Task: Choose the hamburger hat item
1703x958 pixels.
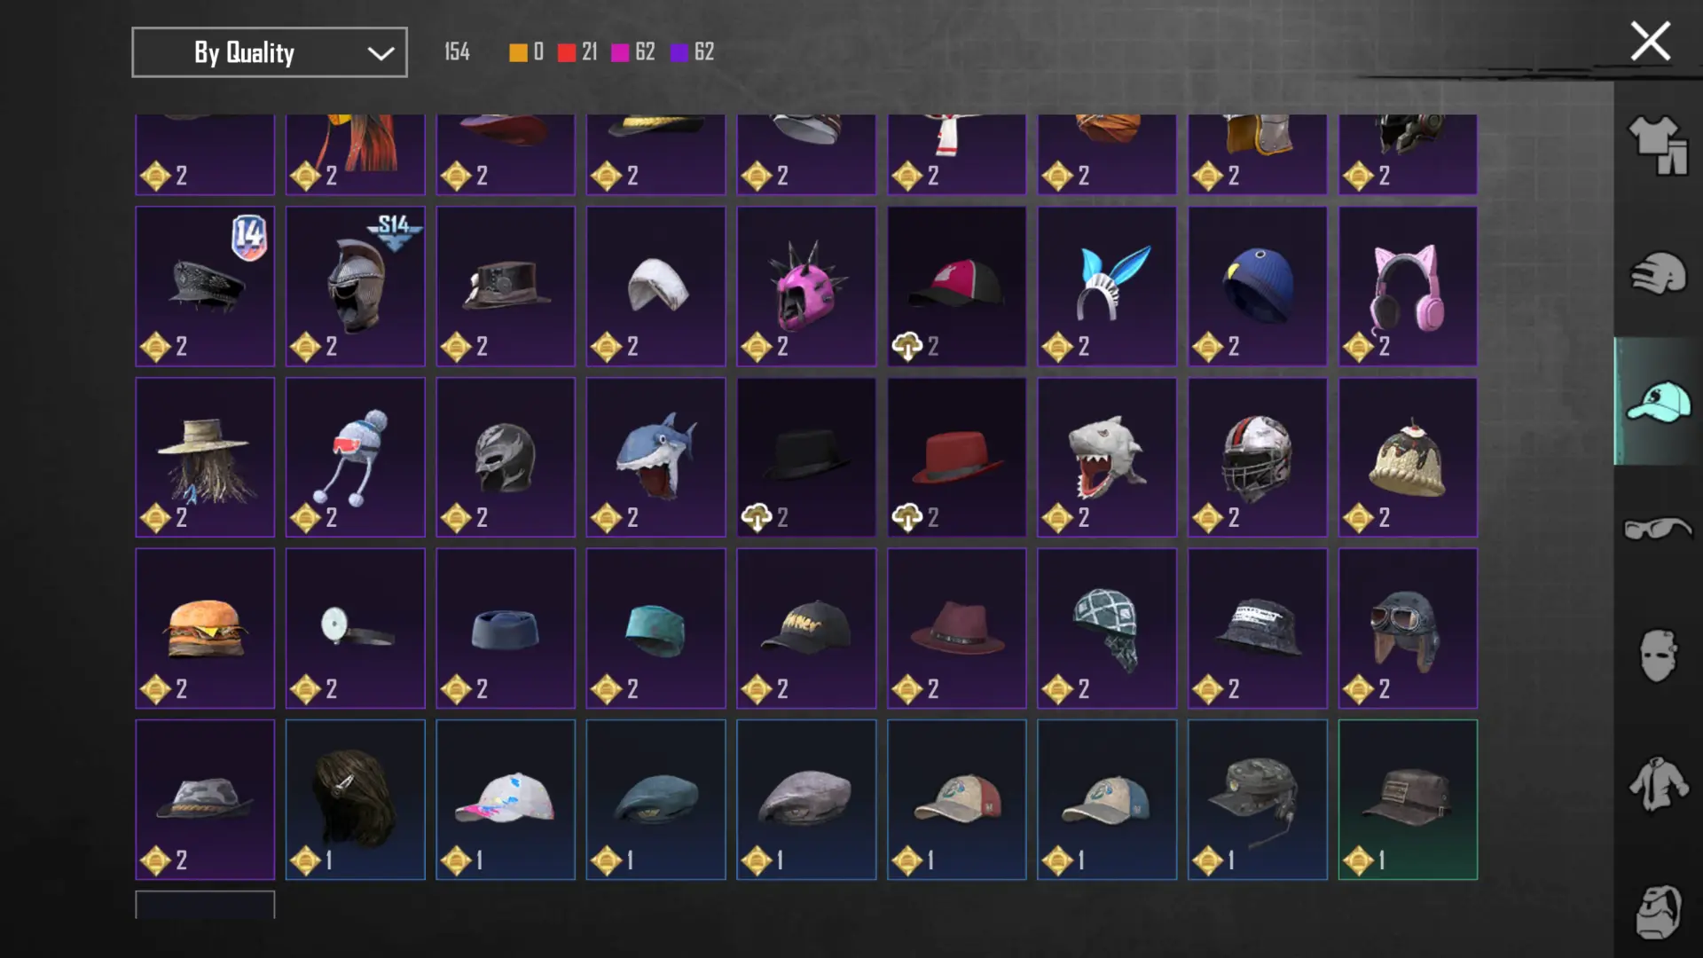Action: coord(205,629)
